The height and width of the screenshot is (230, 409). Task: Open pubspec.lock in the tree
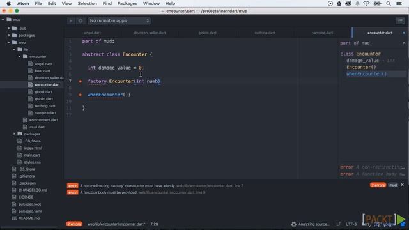pos(30,204)
